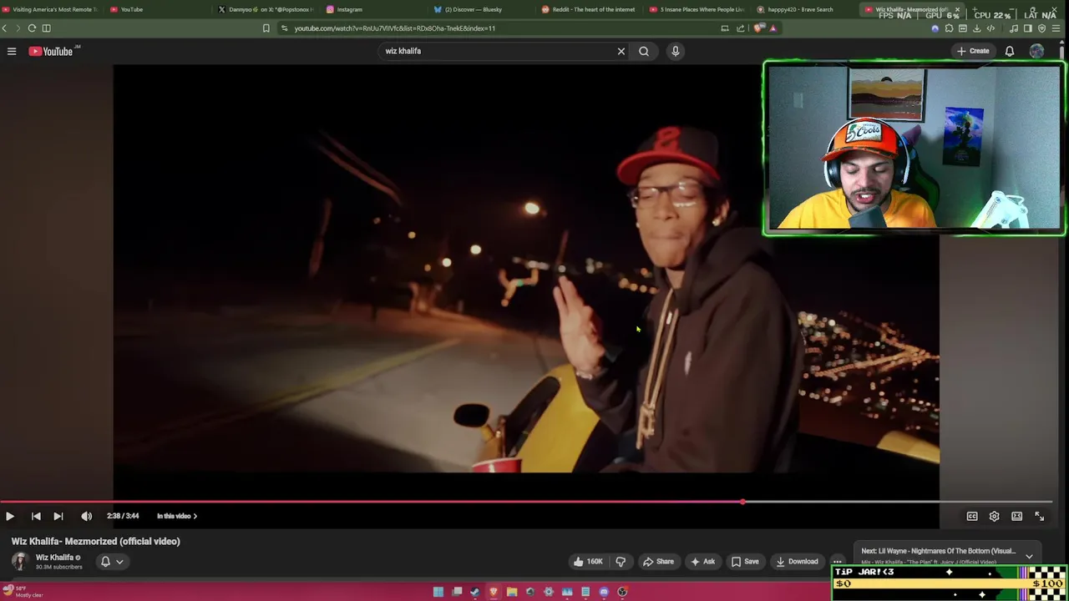This screenshot has width=1069, height=601.
Task: Start voice search with the microphone
Action: [x=676, y=51]
